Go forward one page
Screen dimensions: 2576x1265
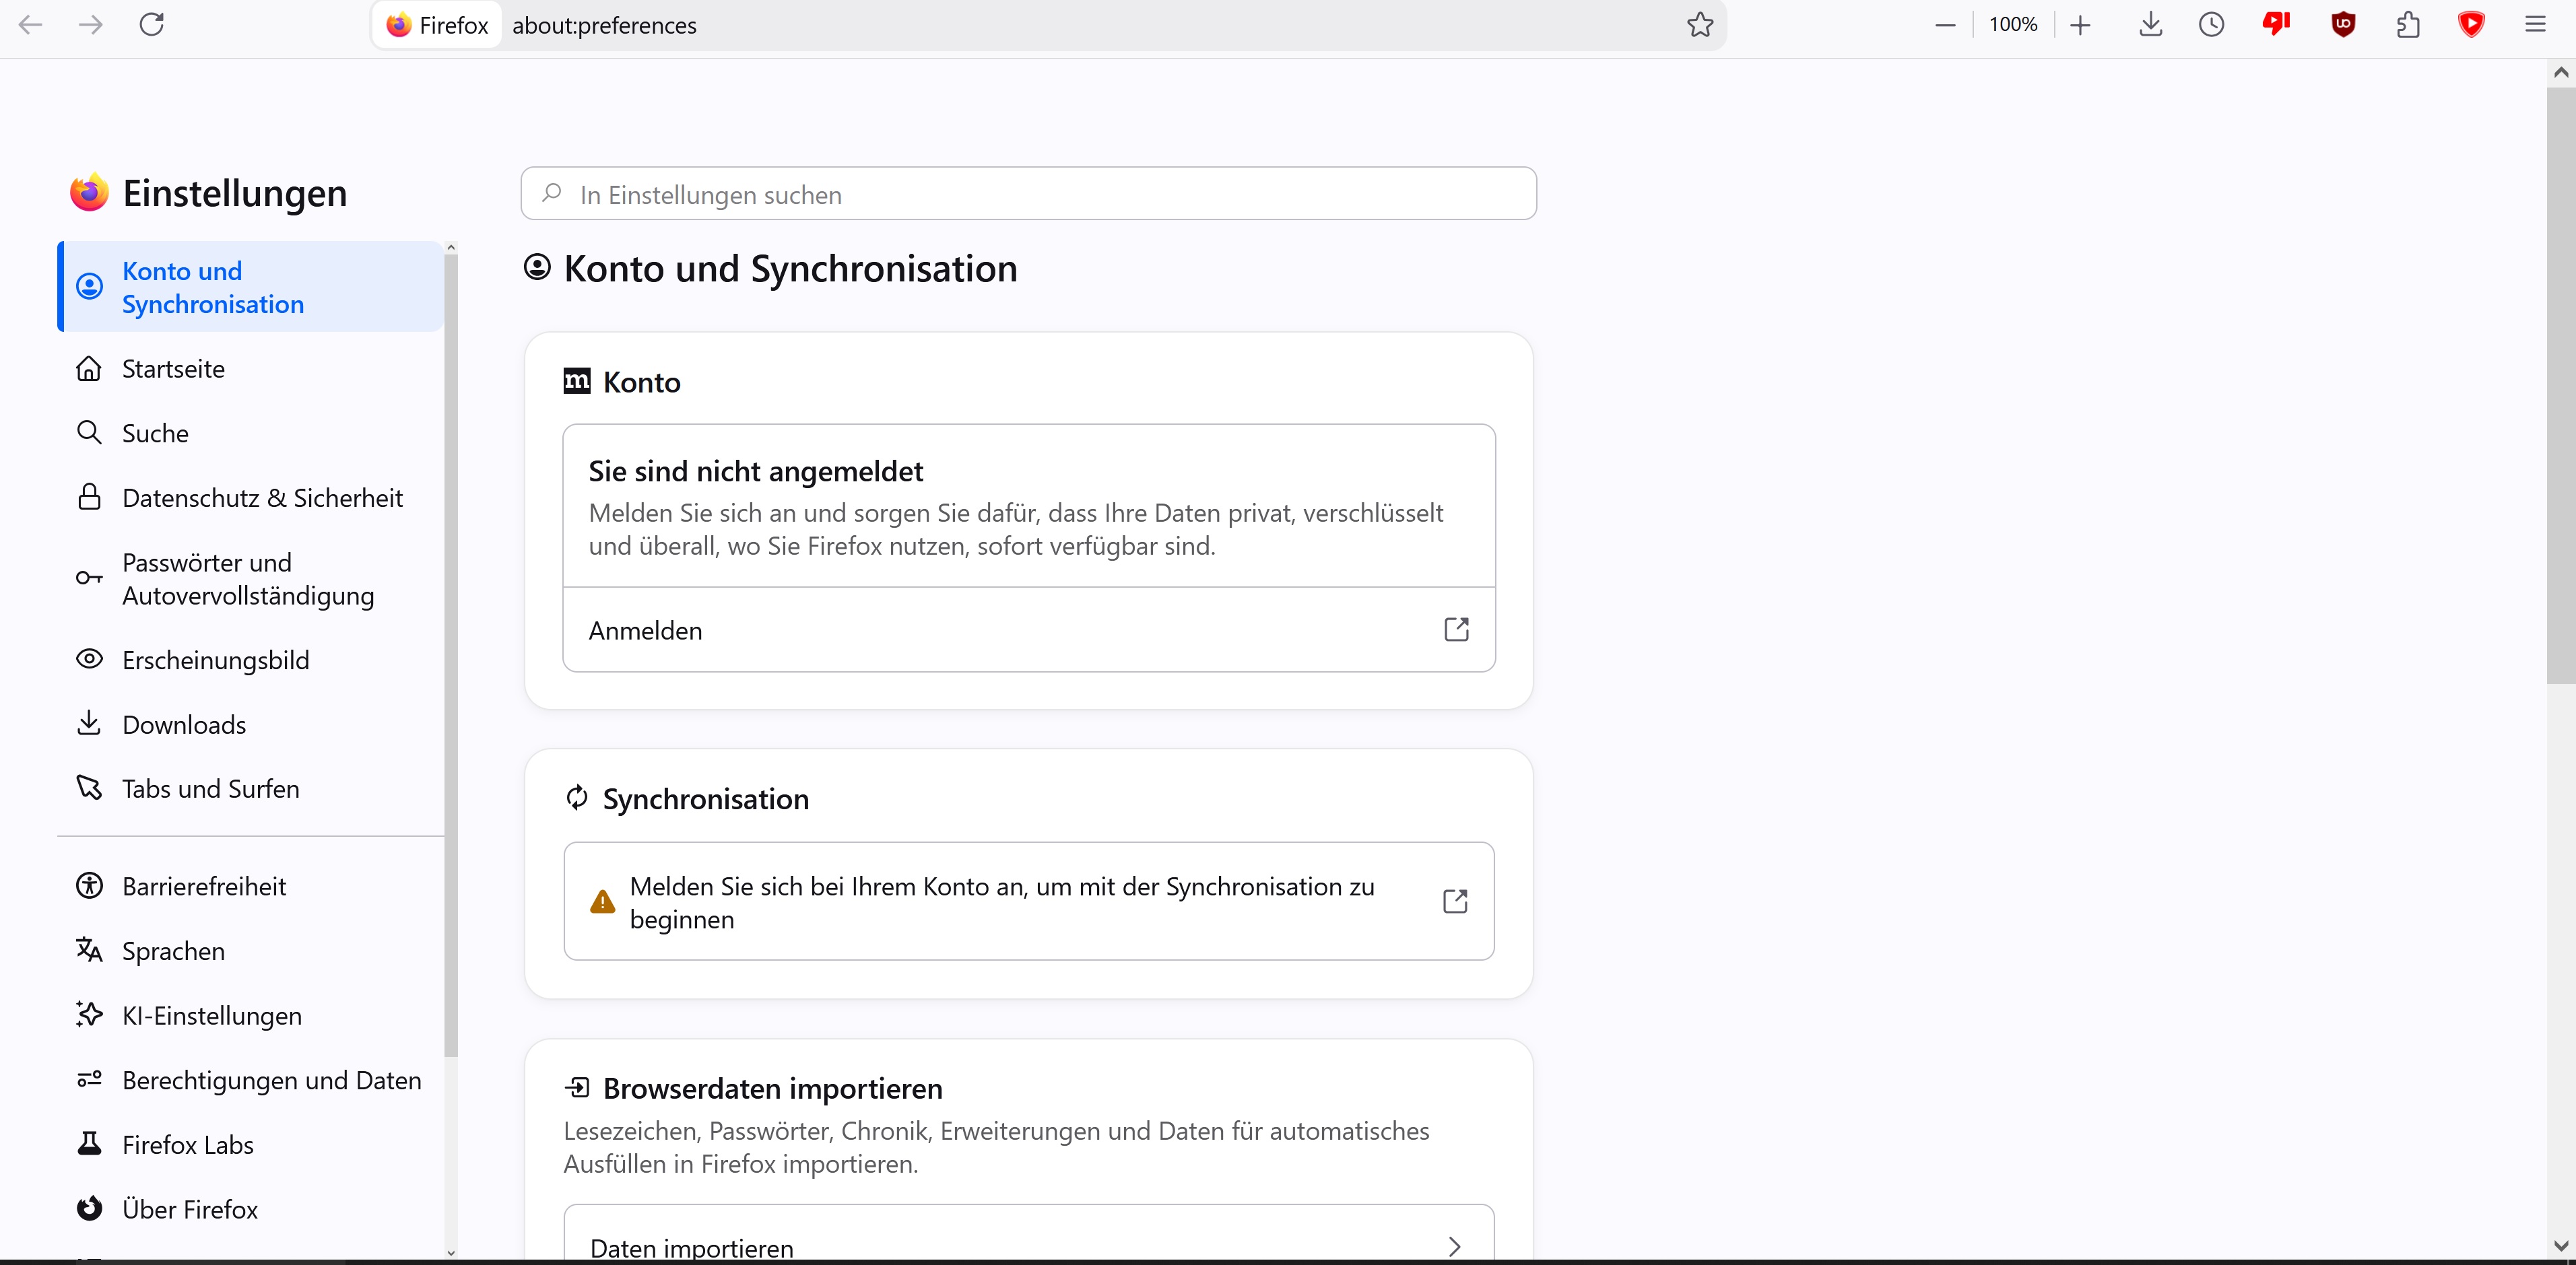[x=91, y=25]
